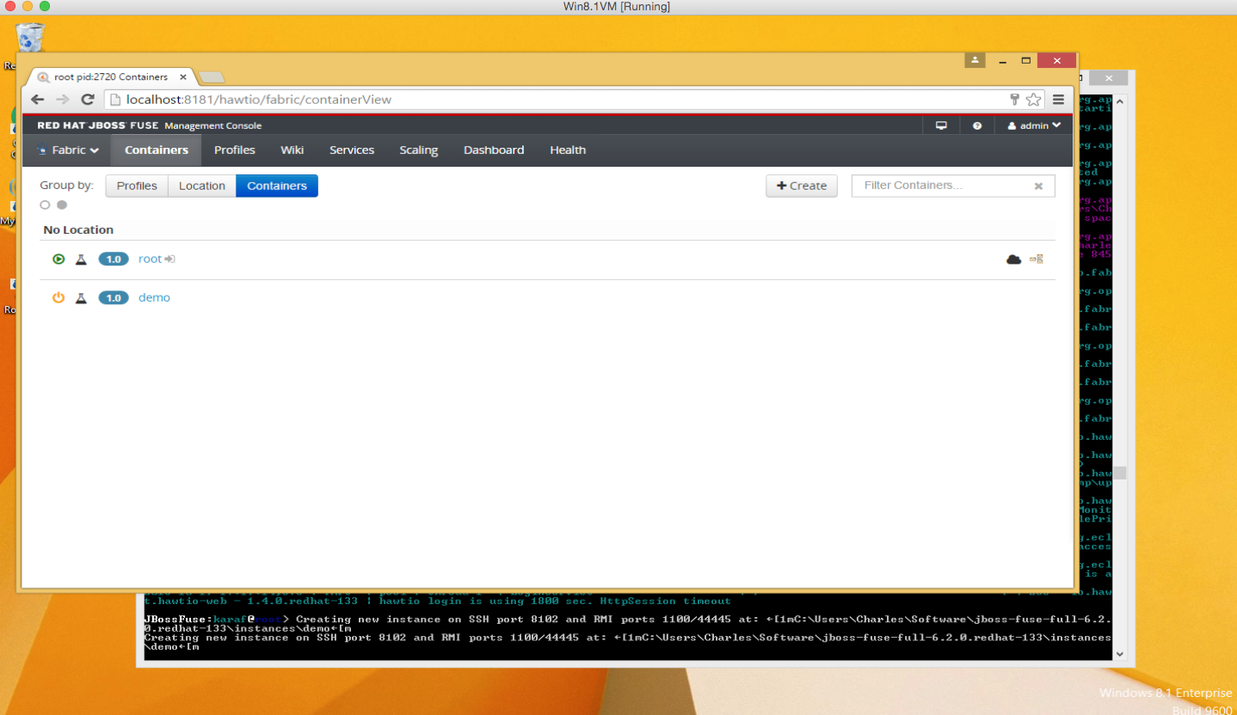1237x715 pixels.
Task: Click the terminal window scroll-down arrow
Action: (1119, 654)
